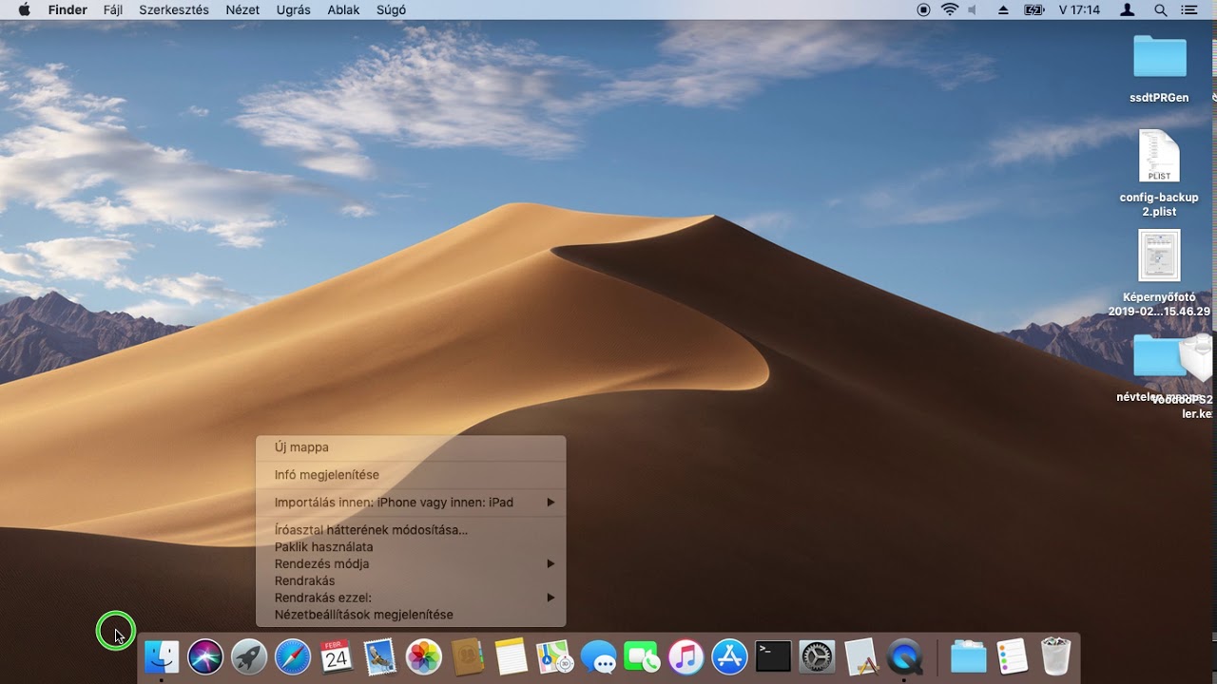Open the Finder menu
1217x684 pixels.
point(68,9)
